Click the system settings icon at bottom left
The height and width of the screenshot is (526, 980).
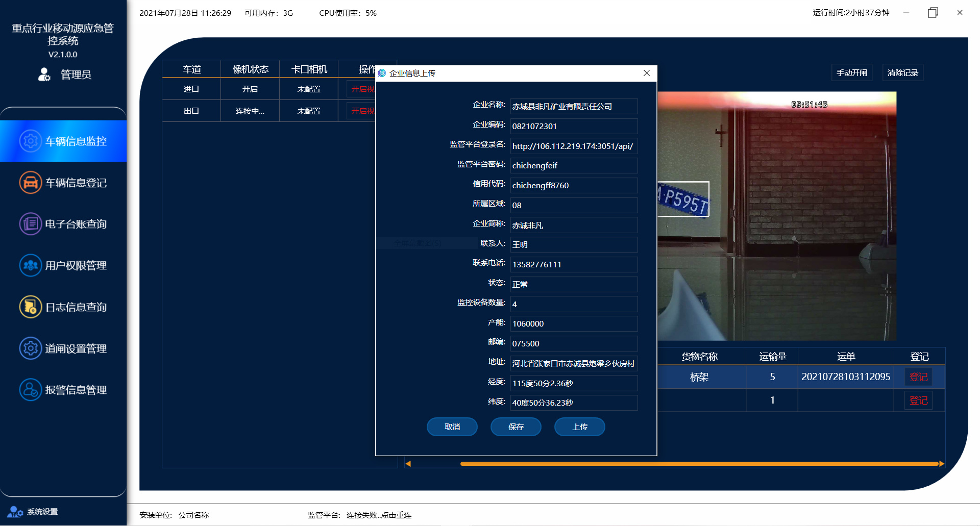coord(15,511)
